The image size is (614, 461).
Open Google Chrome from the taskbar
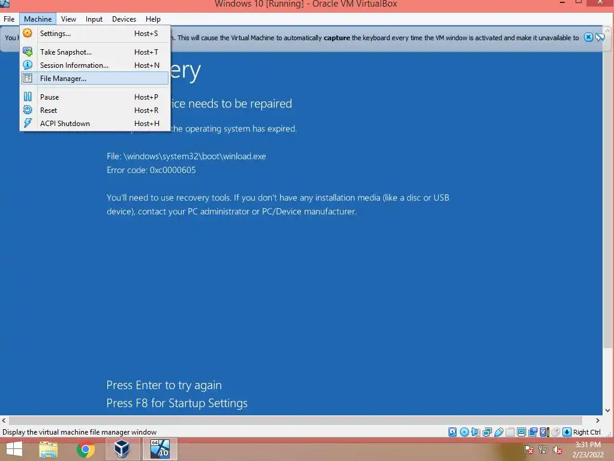(x=86, y=449)
